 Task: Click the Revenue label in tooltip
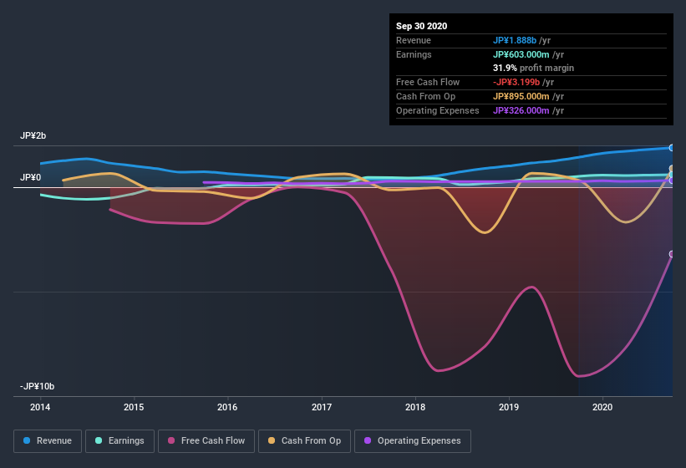click(414, 40)
